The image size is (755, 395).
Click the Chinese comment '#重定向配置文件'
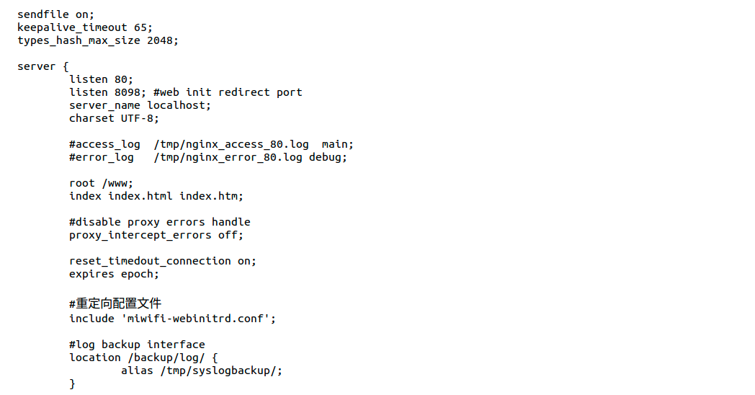tap(115, 303)
